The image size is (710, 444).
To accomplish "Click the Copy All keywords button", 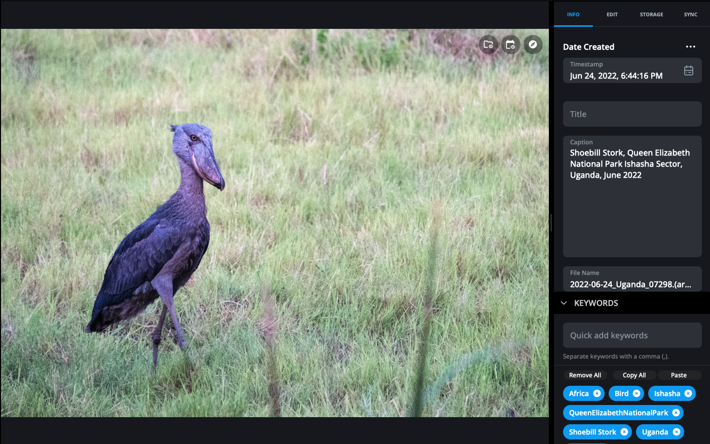I will pyautogui.click(x=634, y=375).
